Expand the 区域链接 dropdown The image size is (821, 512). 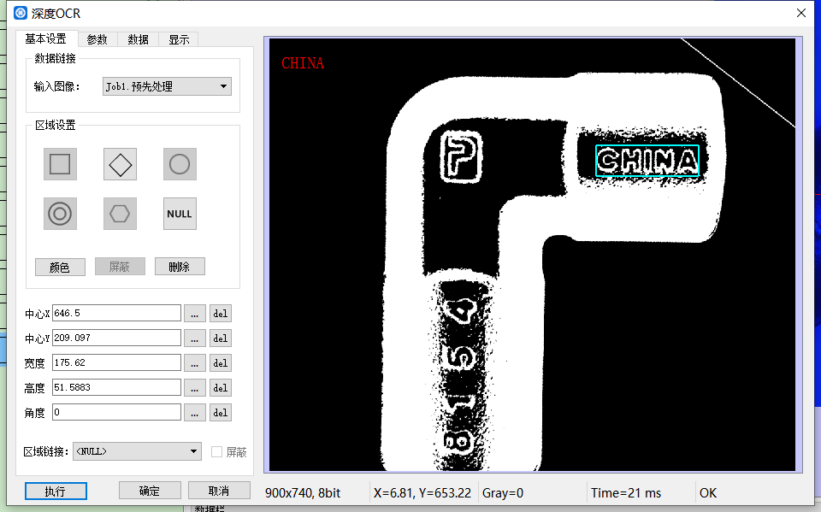pyautogui.click(x=137, y=451)
